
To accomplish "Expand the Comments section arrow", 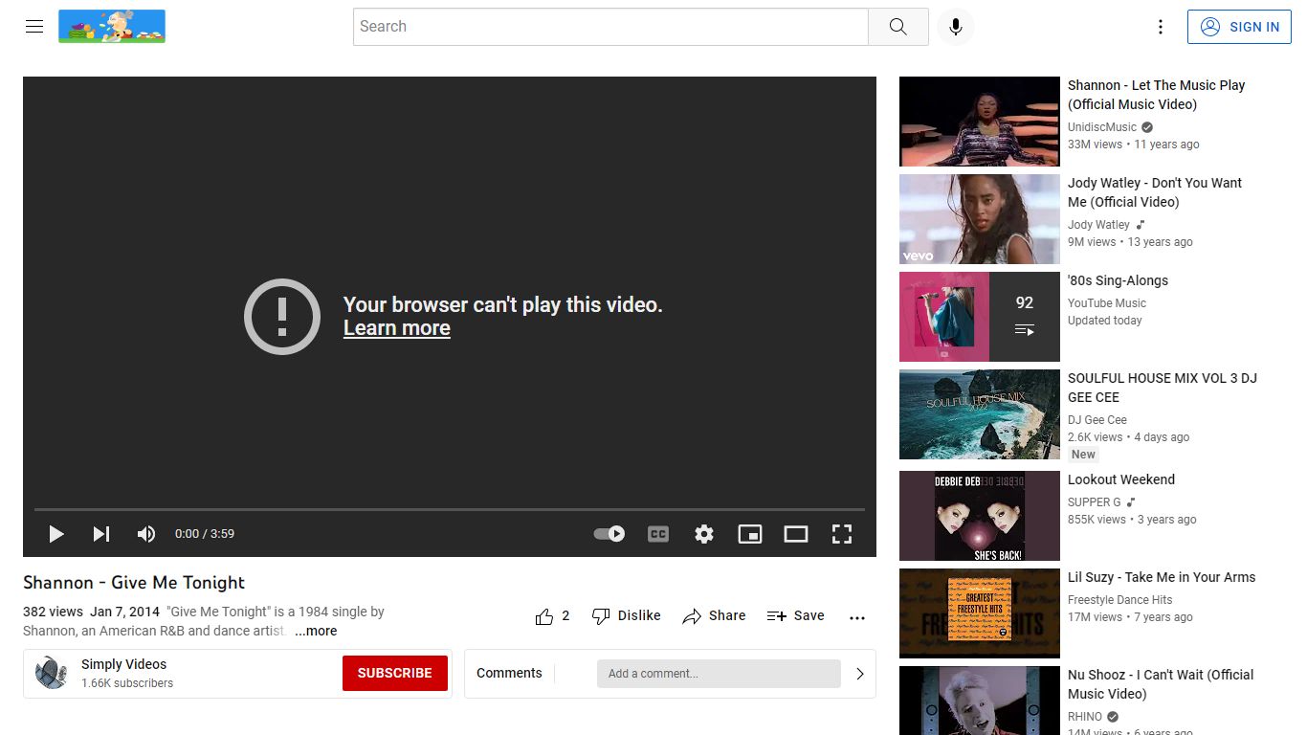I will pyautogui.click(x=859, y=673).
